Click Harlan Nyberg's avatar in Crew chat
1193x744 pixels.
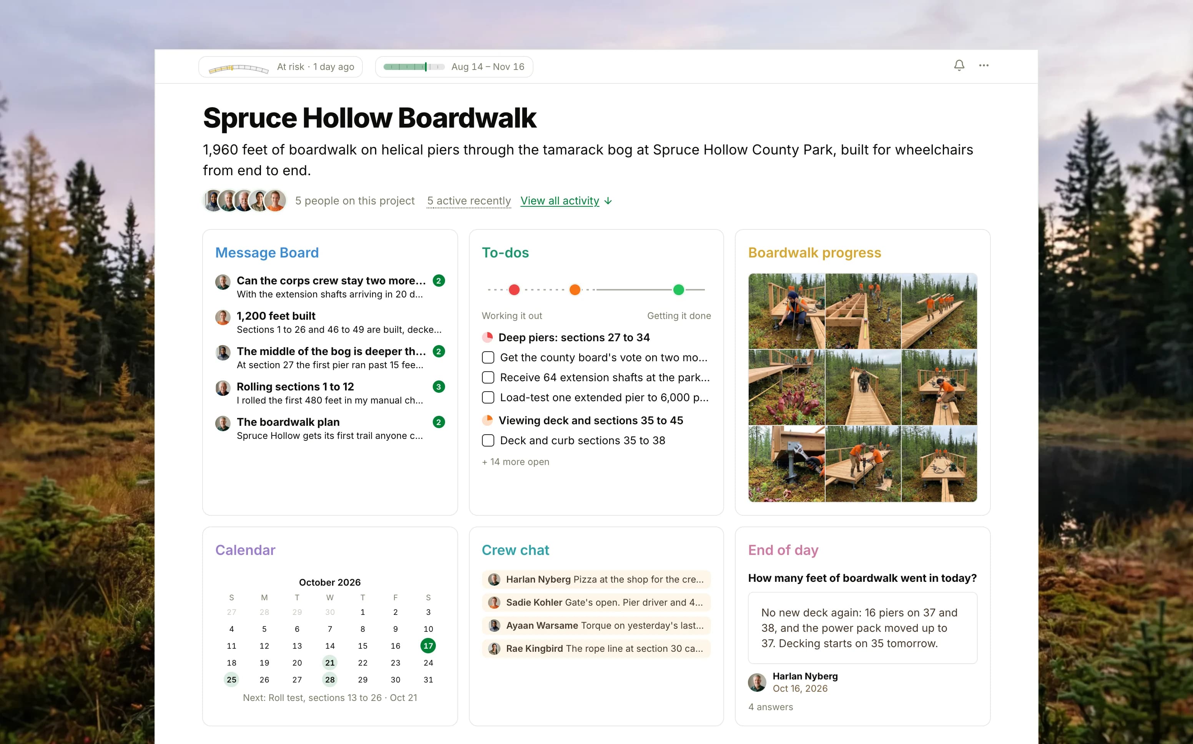pyautogui.click(x=494, y=580)
